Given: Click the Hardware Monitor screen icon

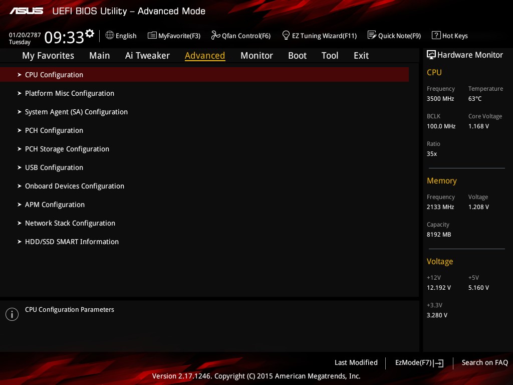Looking at the screenshot, I should click(x=431, y=55).
